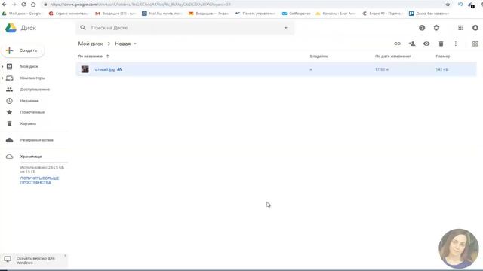Toggle the sort direction arrow

(x=107, y=56)
